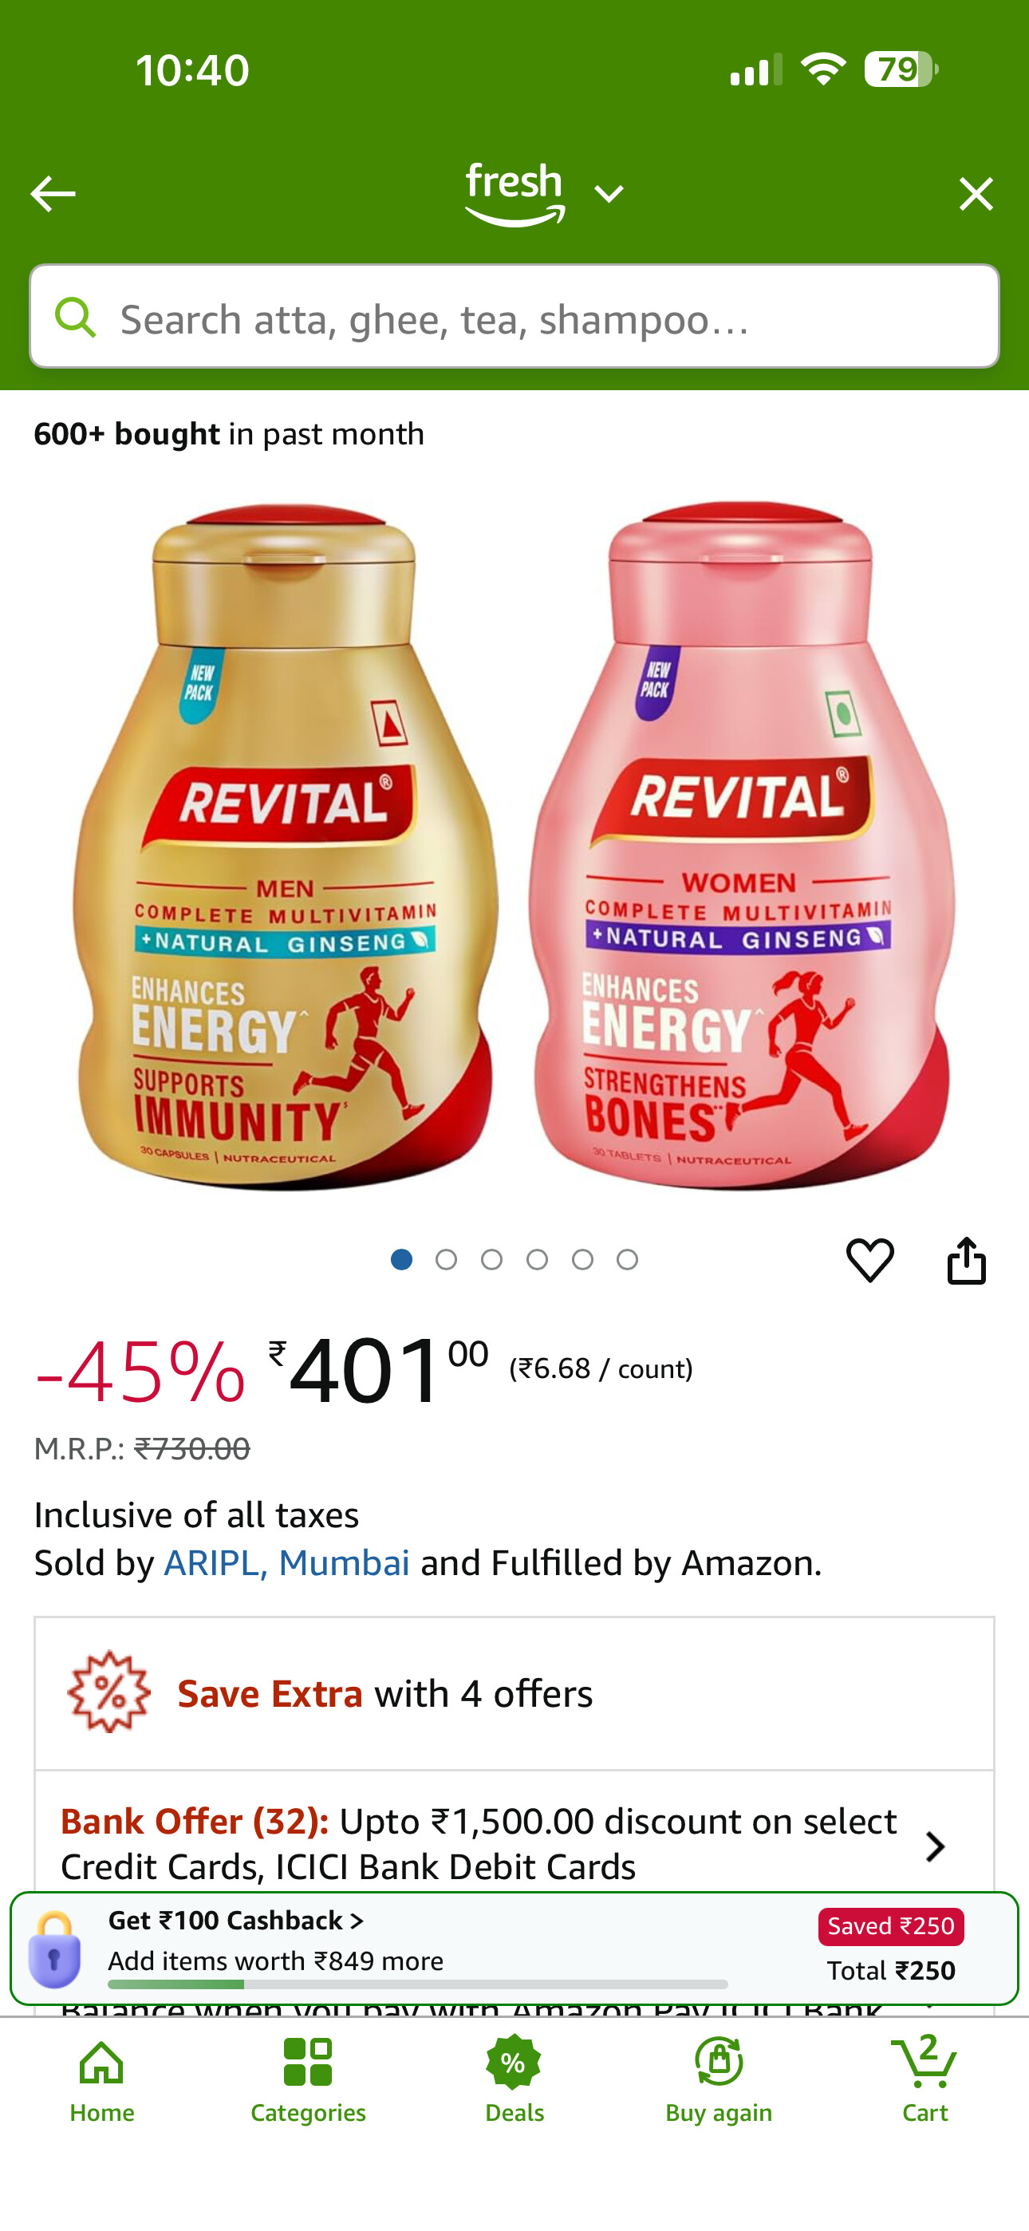Go to the Home tab

102,2078
